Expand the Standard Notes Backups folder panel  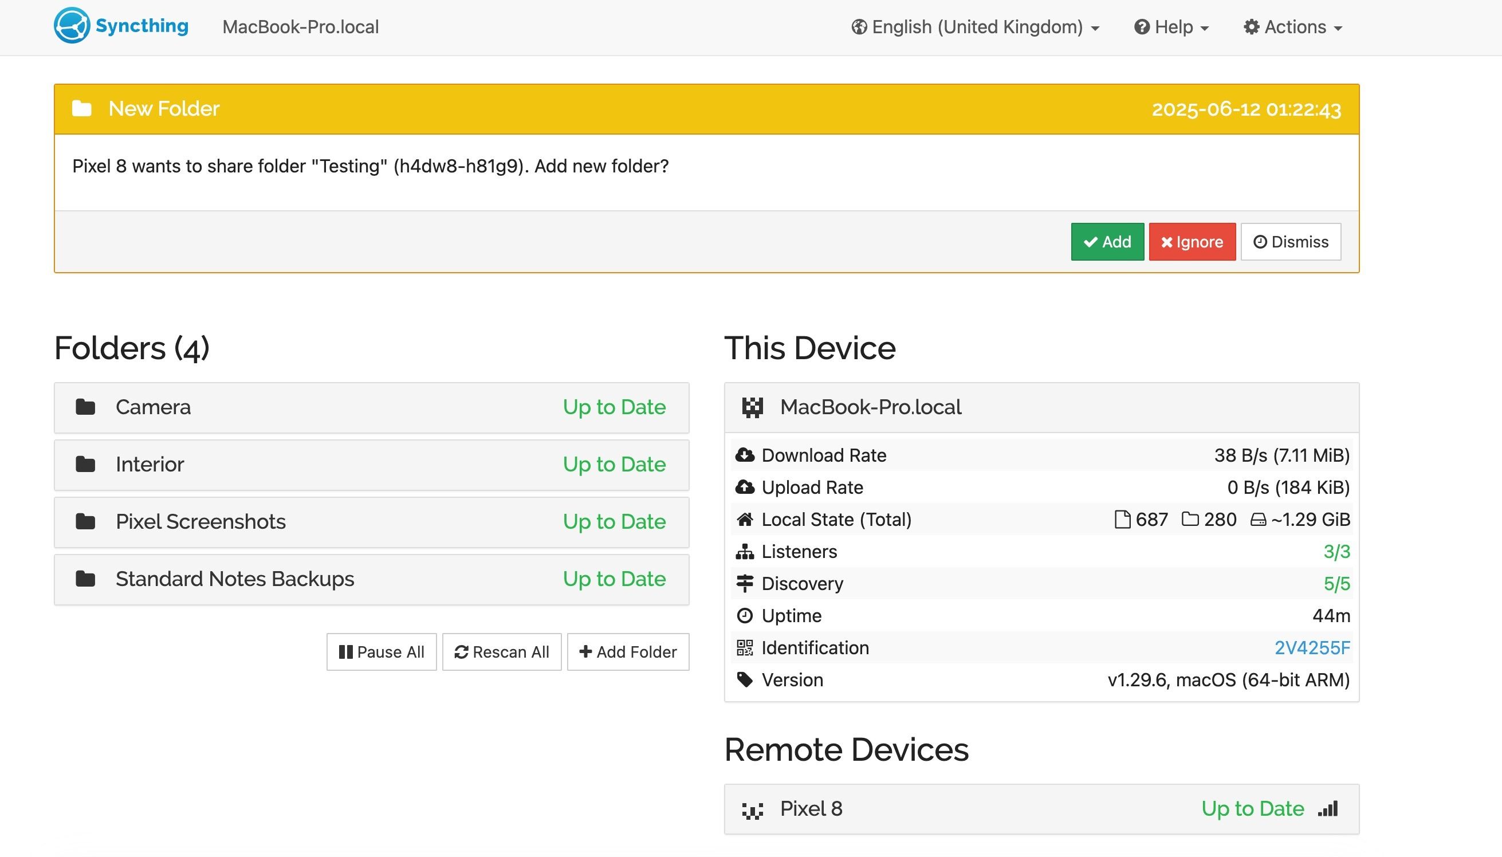point(371,579)
